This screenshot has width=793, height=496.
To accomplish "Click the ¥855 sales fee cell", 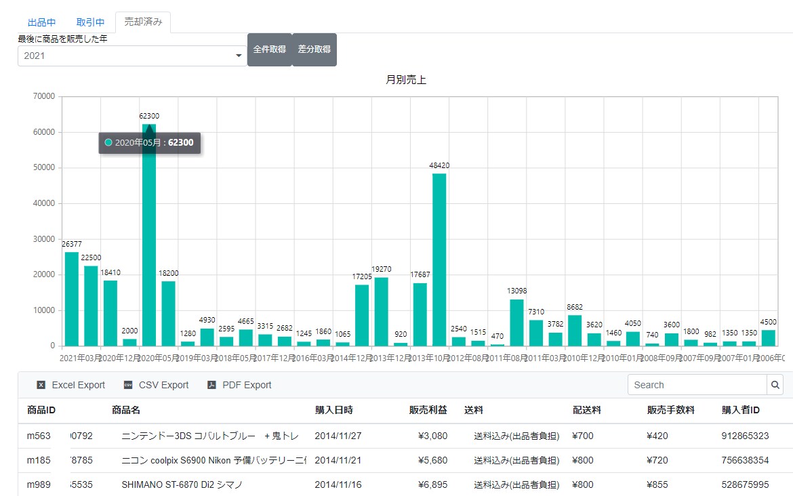I will pos(657,484).
